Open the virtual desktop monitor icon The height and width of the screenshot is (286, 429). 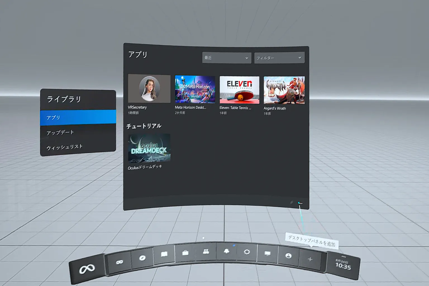coord(268,253)
